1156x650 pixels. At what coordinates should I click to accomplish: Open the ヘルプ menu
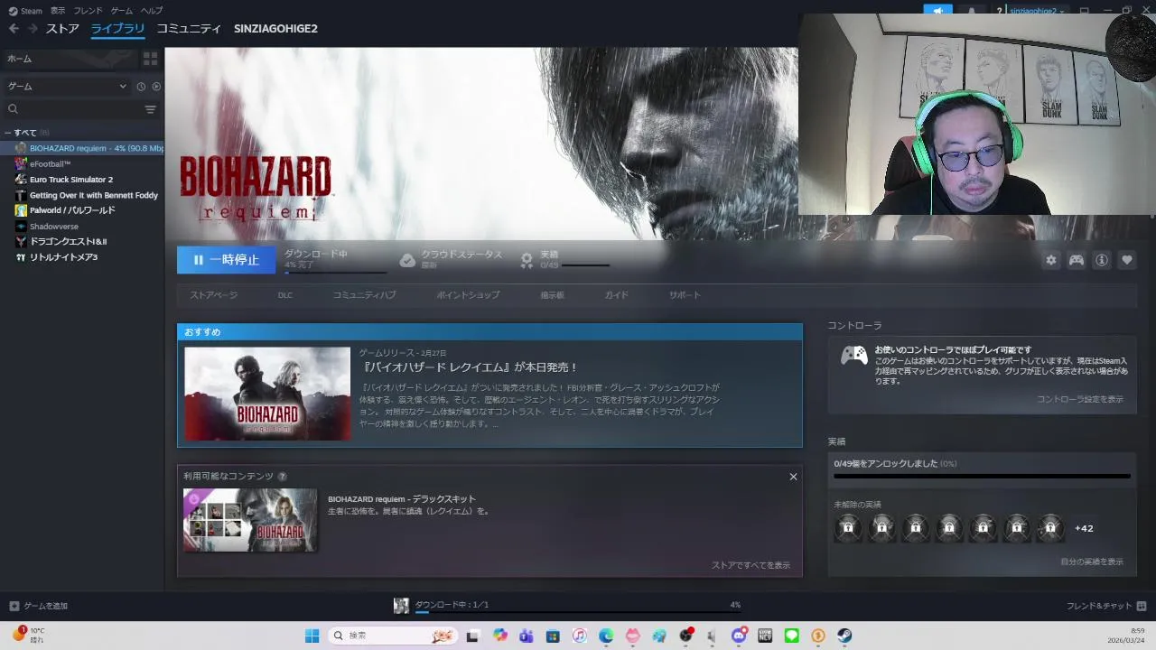[x=152, y=11]
